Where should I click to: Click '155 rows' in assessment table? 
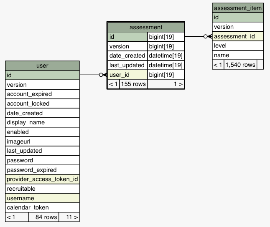tap(133, 84)
